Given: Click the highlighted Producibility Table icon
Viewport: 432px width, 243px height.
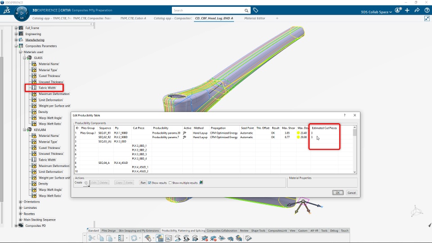Looking at the screenshot, I should 160,238.
